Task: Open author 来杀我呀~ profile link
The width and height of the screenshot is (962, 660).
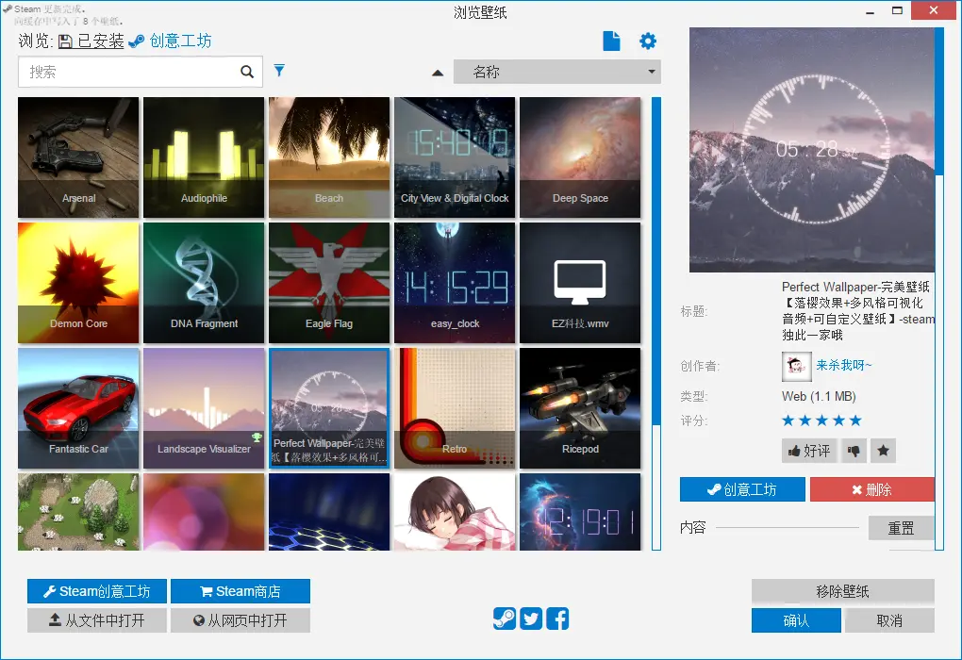Action: pyautogui.click(x=843, y=366)
